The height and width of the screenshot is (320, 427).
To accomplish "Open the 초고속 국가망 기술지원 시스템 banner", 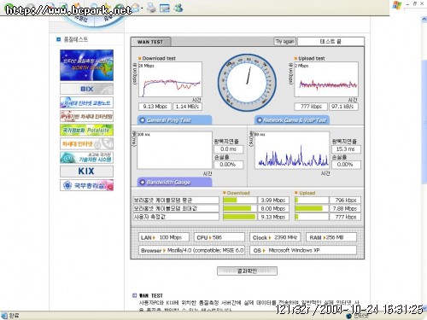I will coord(86,157).
